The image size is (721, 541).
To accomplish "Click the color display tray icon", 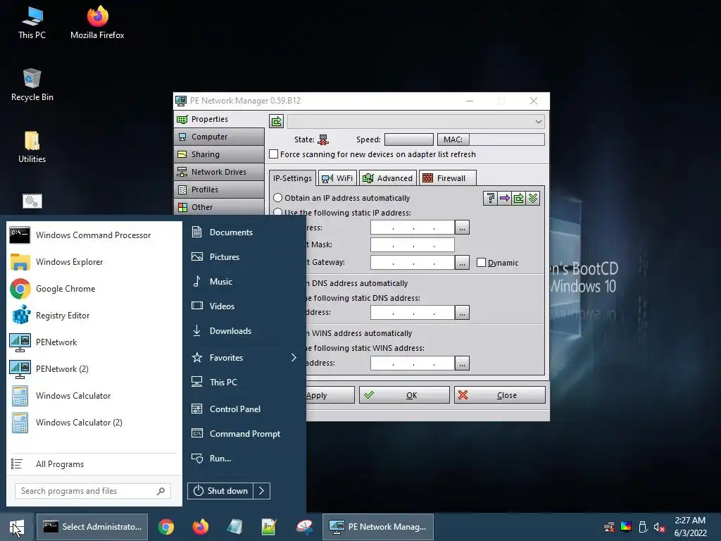I will coord(626,527).
